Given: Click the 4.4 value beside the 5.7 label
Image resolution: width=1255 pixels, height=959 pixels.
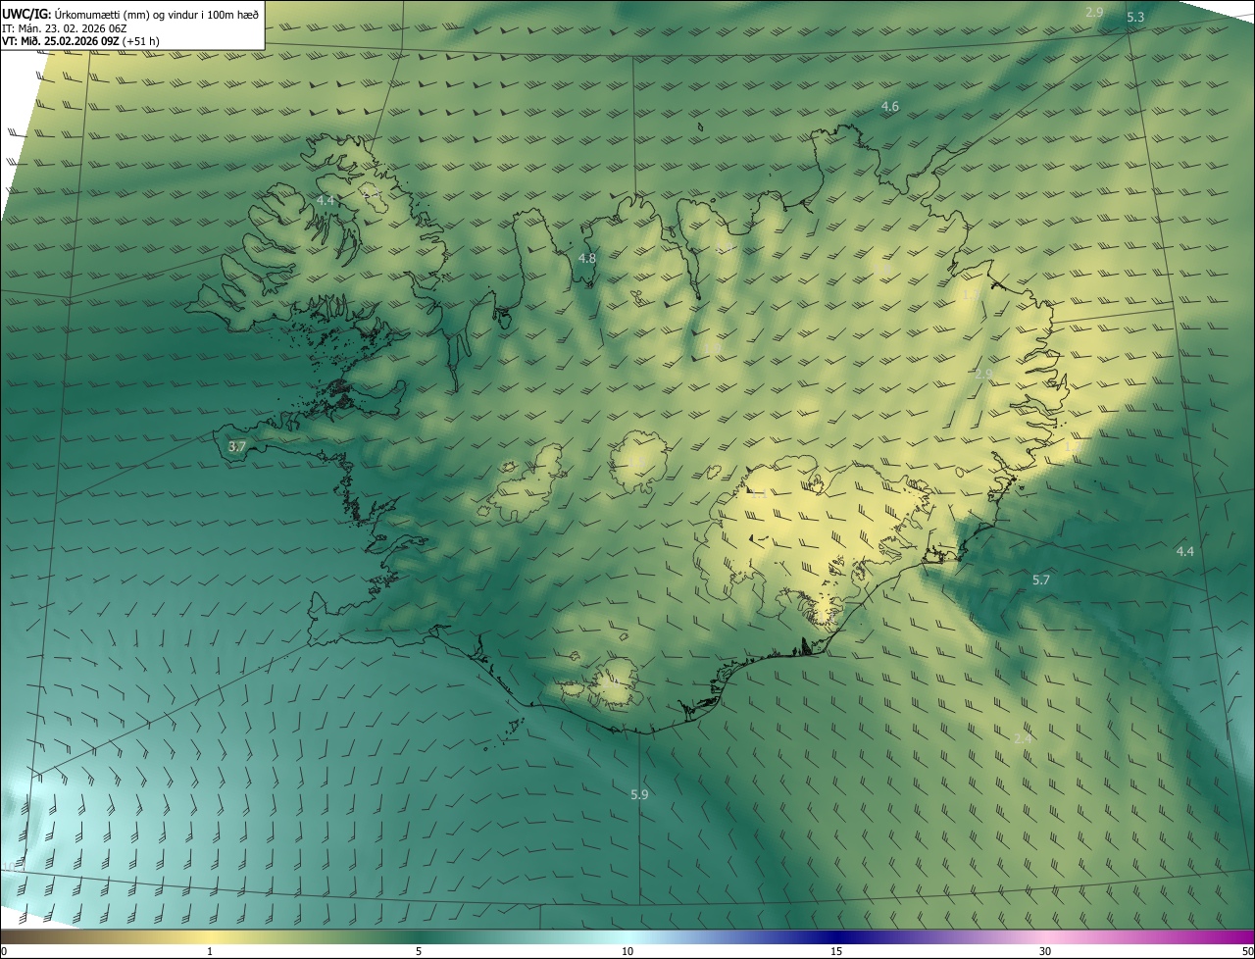Looking at the screenshot, I should pyautogui.click(x=1185, y=551).
